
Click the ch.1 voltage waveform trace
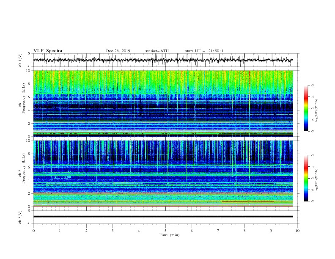point(163,60)
